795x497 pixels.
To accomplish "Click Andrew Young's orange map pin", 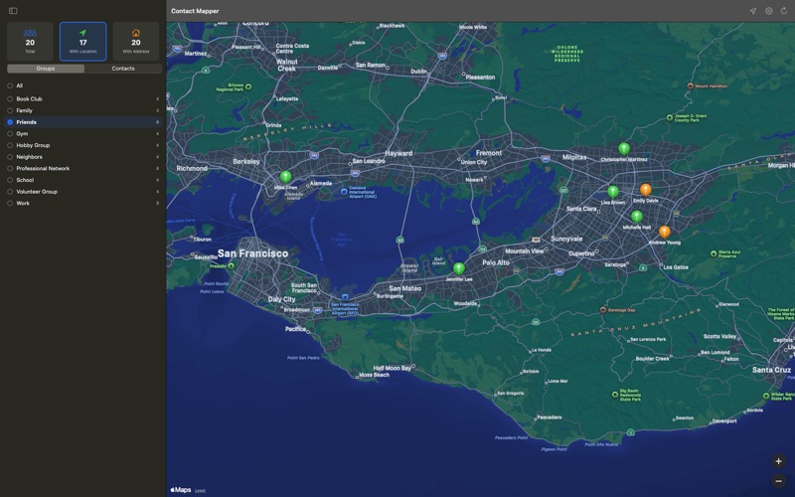I will [665, 232].
